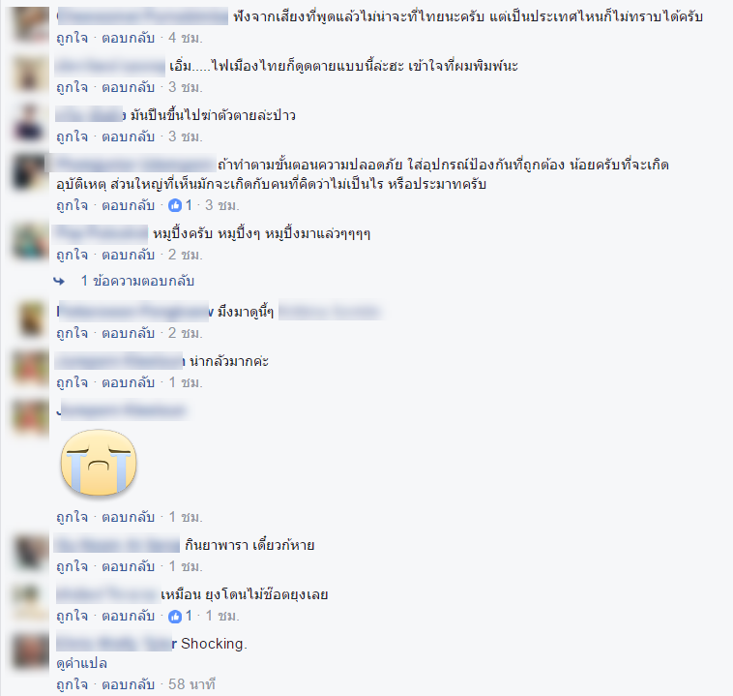Click like reaction icon on safety comment

(175, 205)
